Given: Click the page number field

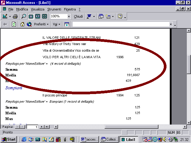Looking at the screenshot, I should 32,127.
